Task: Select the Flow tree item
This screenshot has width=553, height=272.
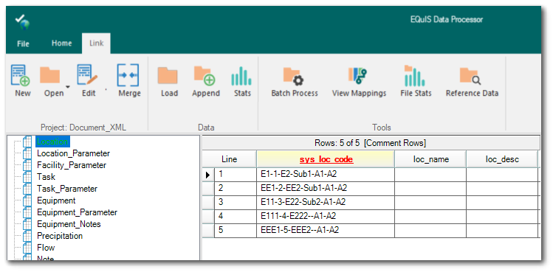Action: coord(46,248)
